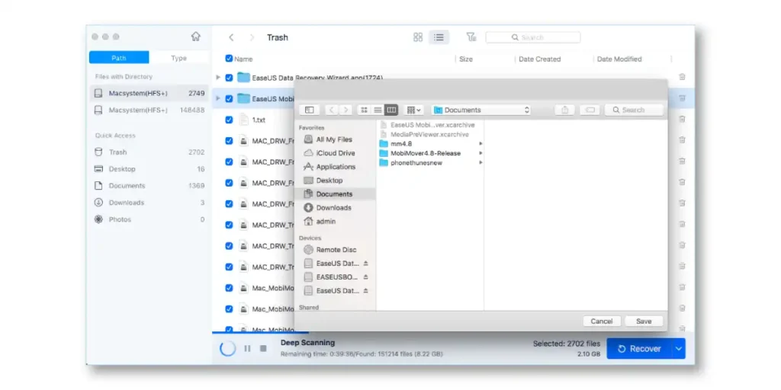Open Photos in Quick Access
The image size is (781, 390).
149,219
